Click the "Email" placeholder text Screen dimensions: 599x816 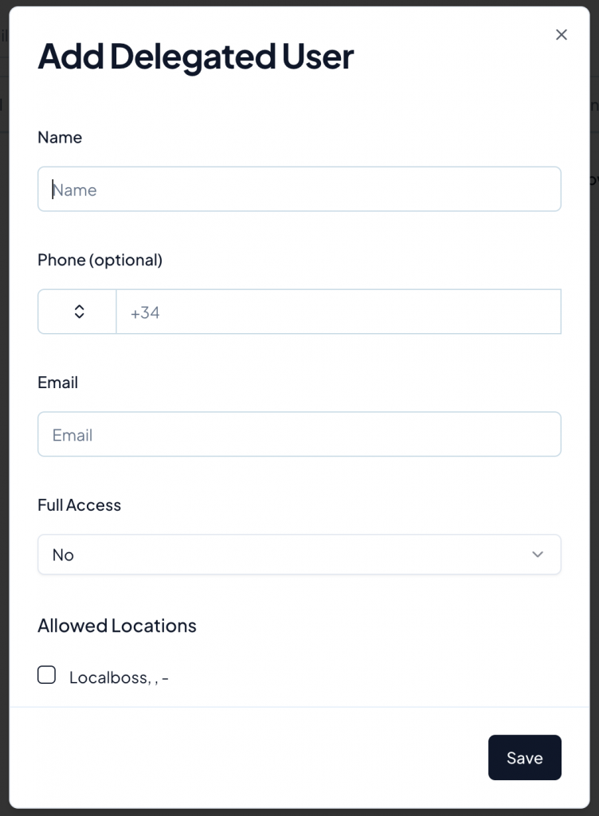[x=72, y=435]
